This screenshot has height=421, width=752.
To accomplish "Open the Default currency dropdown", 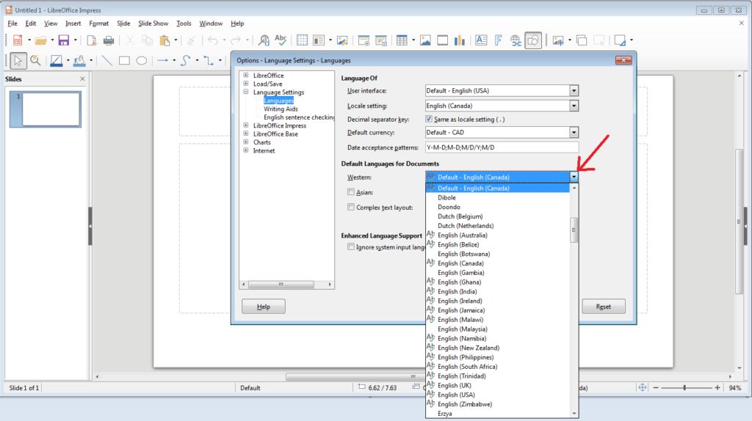I will click(x=574, y=133).
